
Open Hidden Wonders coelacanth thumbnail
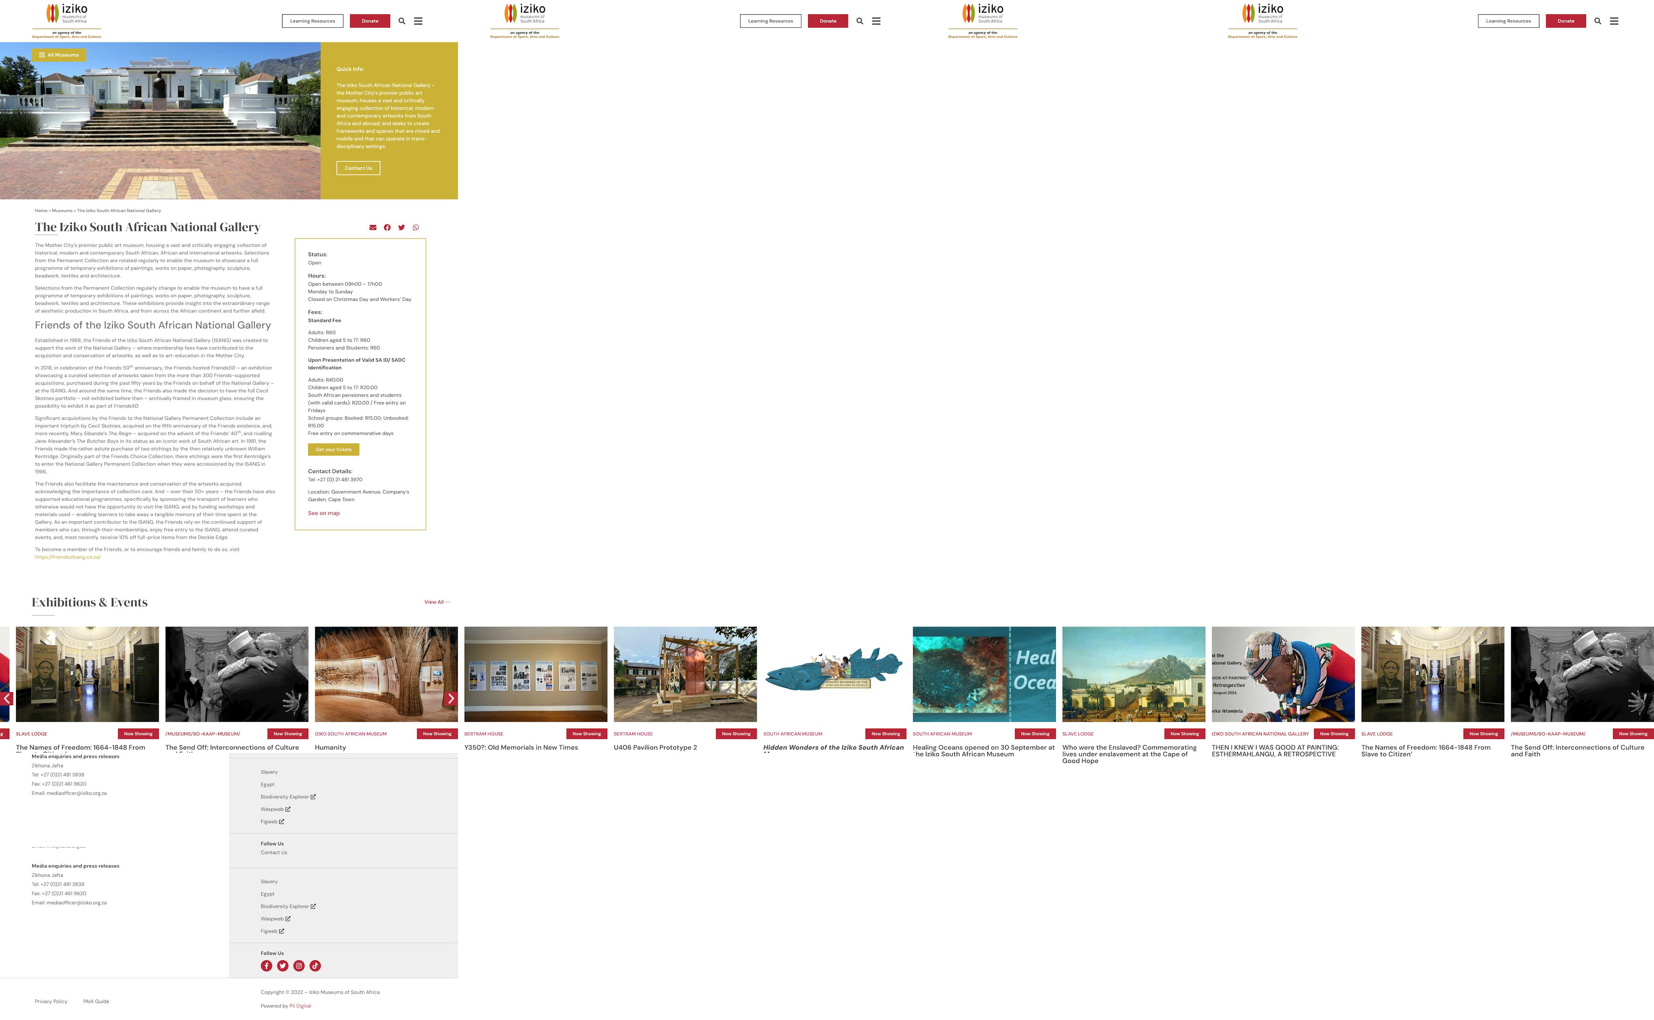click(x=834, y=674)
